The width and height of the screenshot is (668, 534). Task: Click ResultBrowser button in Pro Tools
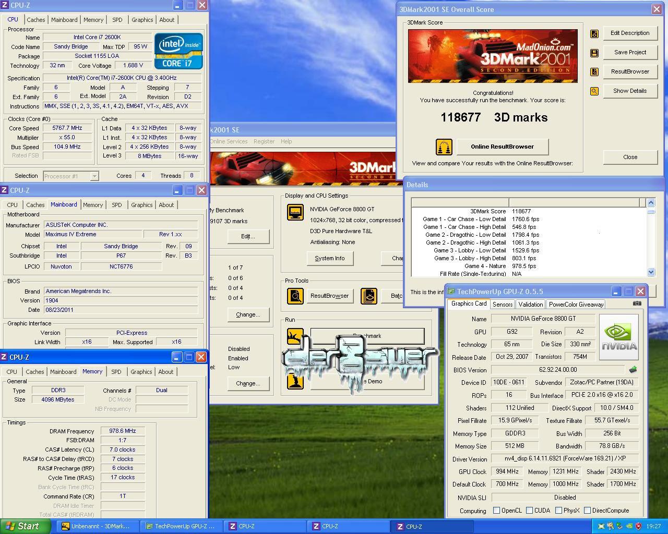329,296
